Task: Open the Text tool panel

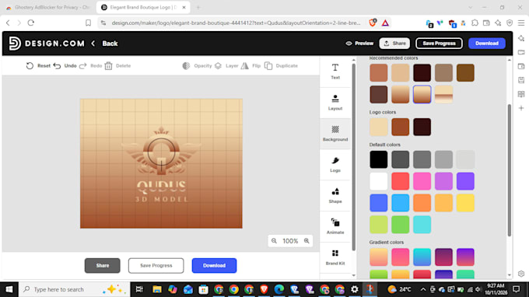Action: pyautogui.click(x=335, y=72)
